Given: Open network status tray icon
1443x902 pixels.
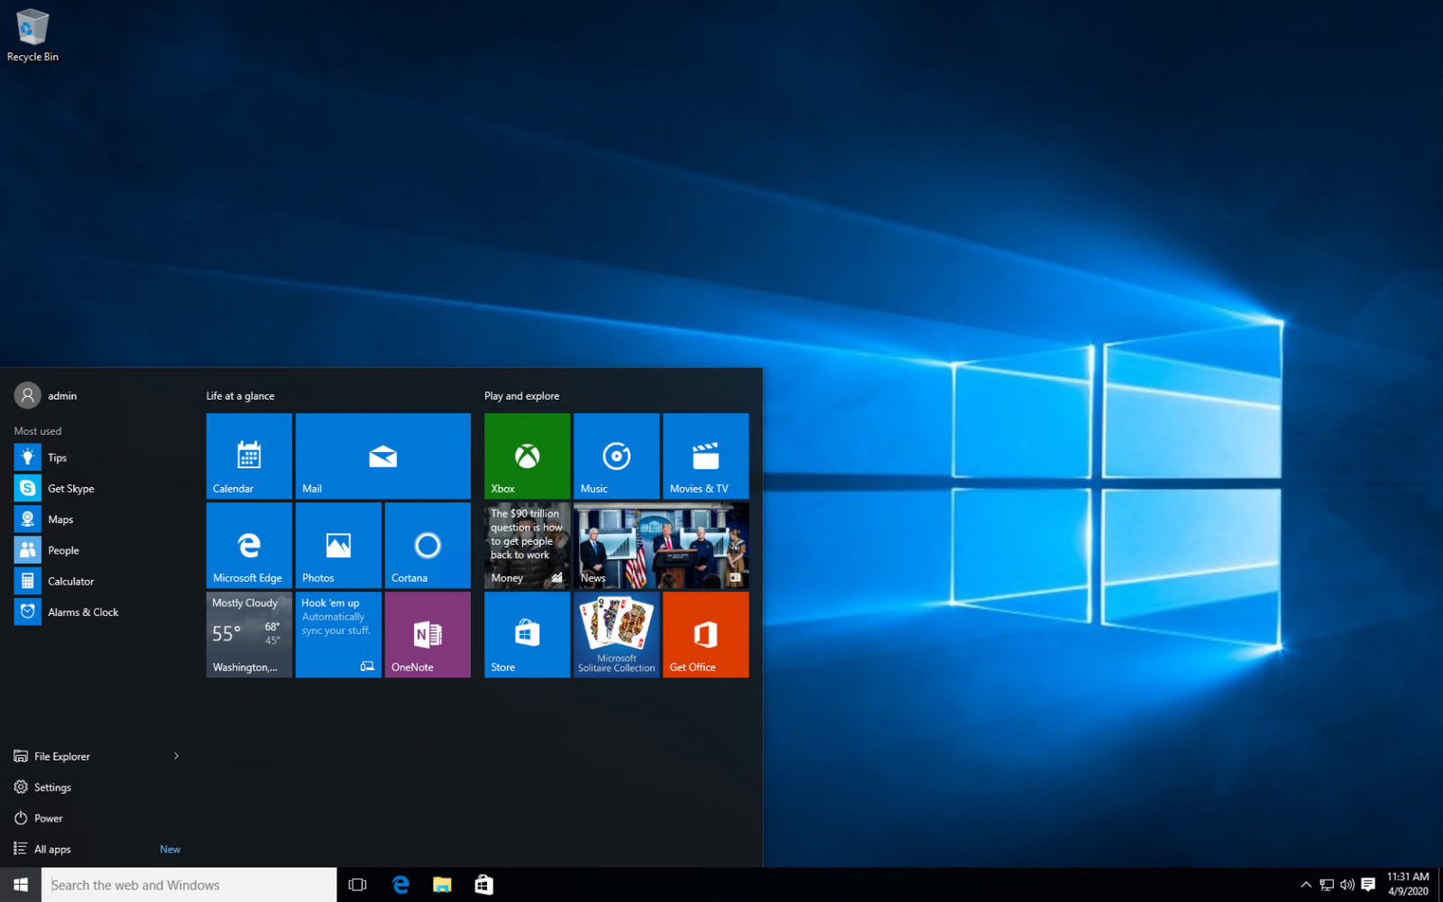Looking at the screenshot, I should (1327, 885).
